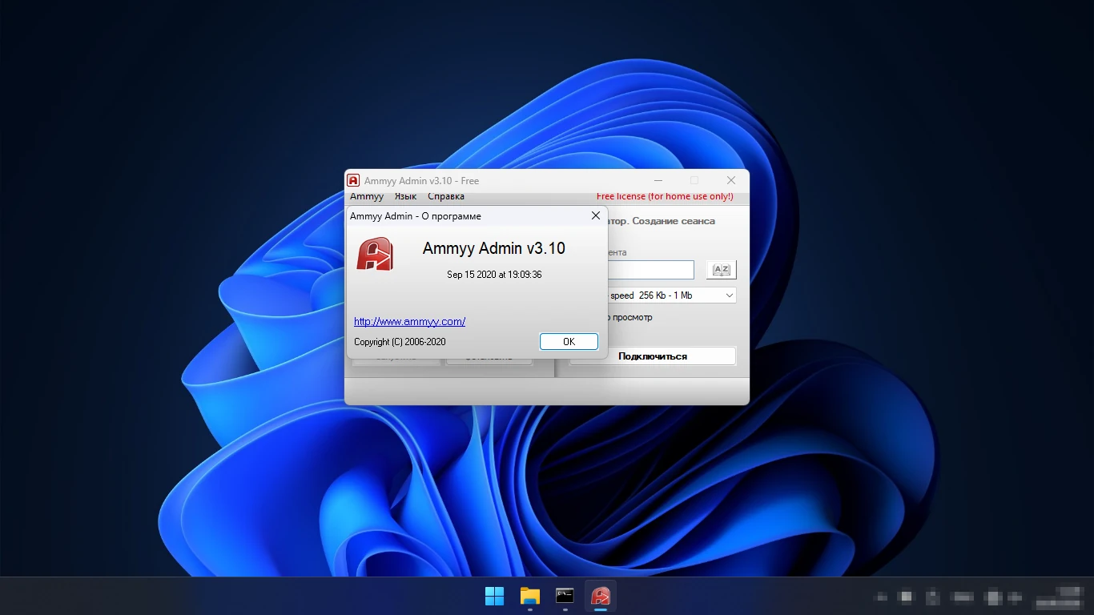Click the "Ammyy Admin v3.10" heading
The width and height of the screenshot is (1094, 615).
(x=494, y=248)
